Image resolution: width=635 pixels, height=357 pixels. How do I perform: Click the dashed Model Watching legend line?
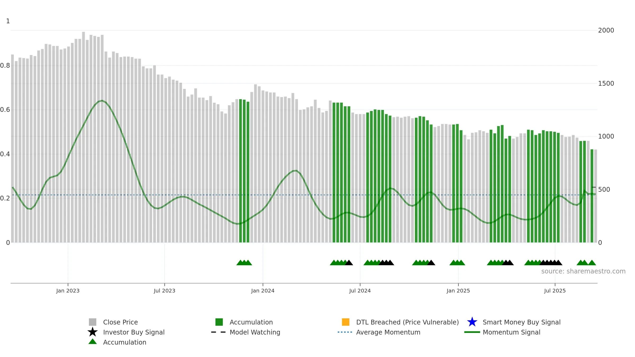tap(218, 332)
